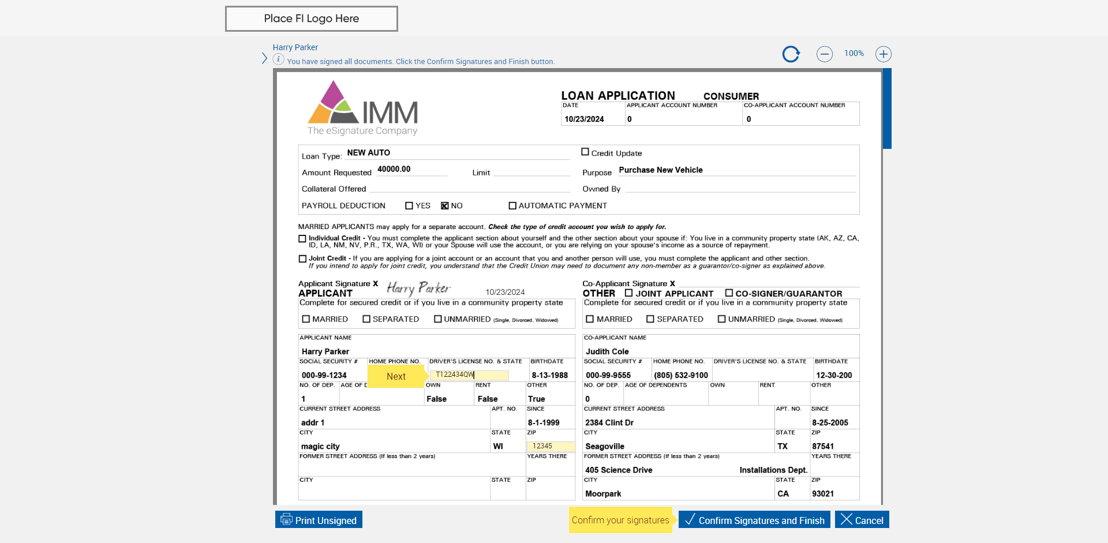This screenshot has width=1108, height=543.
Task: Click co-applicant ZIP 87541
Action: tap(823, 446)
